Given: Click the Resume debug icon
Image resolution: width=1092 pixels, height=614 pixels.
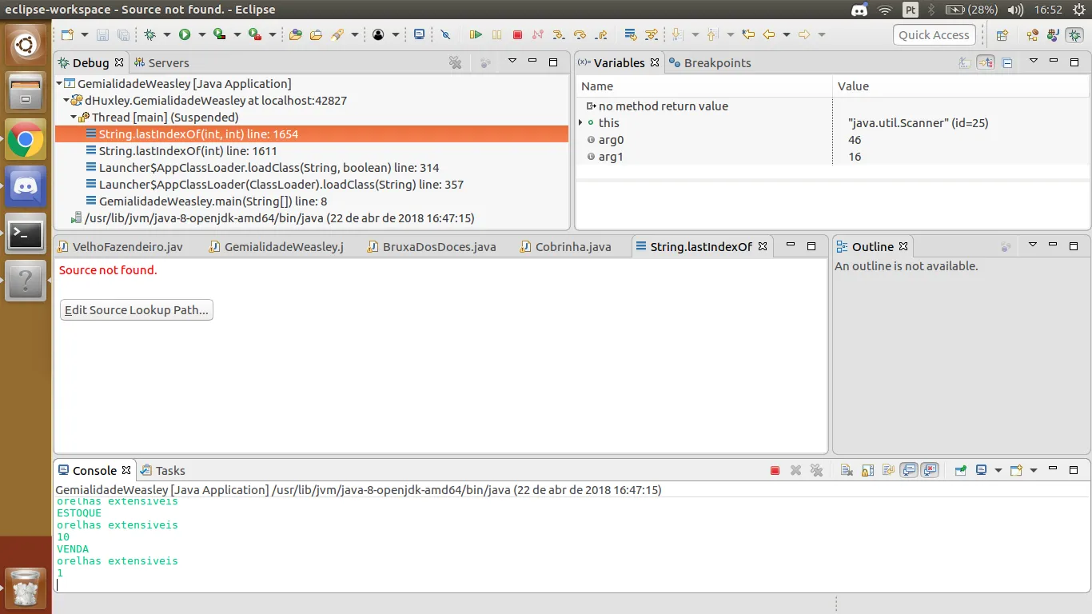Looking at the screenshot, I should coord(475,34).
